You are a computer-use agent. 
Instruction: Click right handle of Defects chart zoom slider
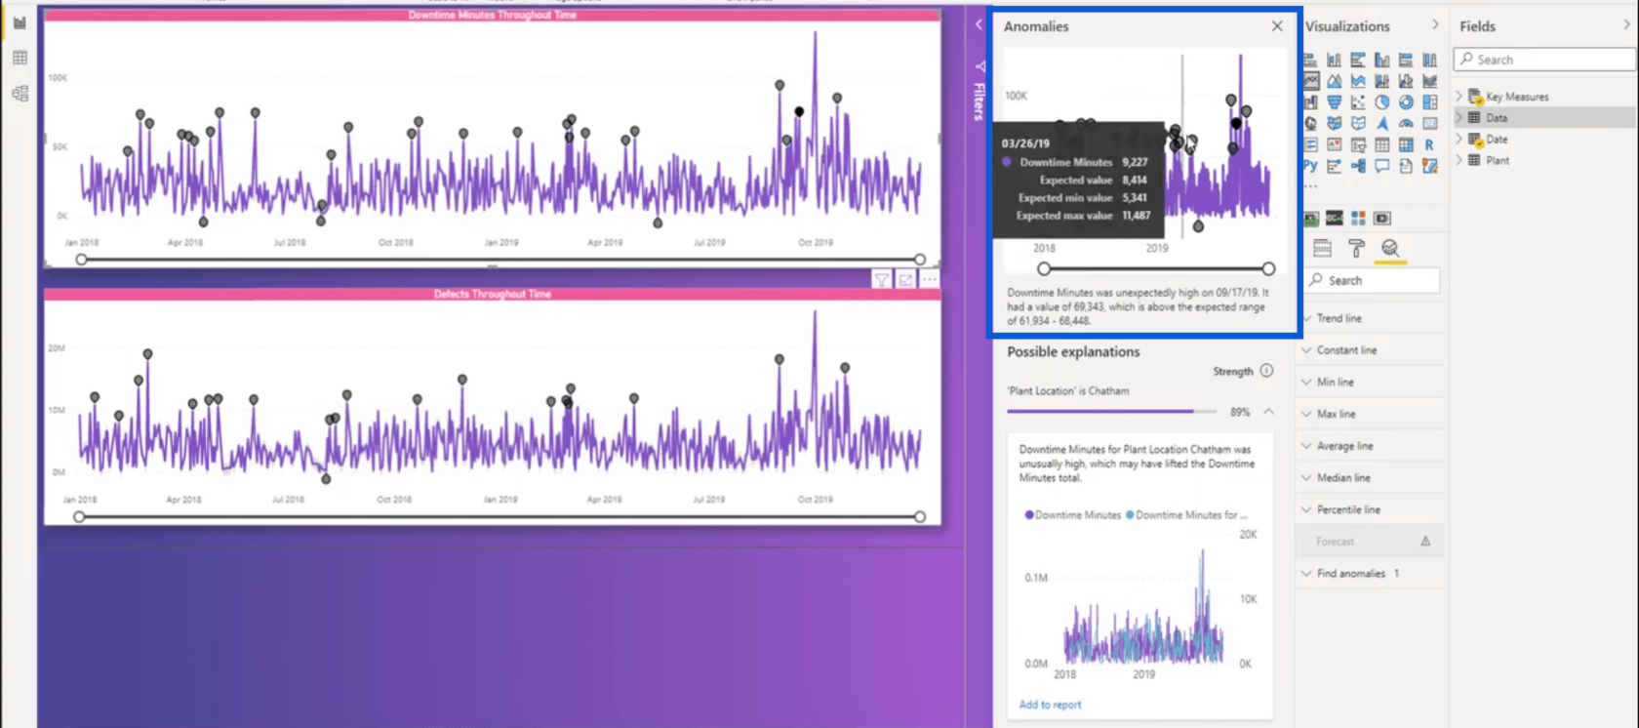point(920,516)
